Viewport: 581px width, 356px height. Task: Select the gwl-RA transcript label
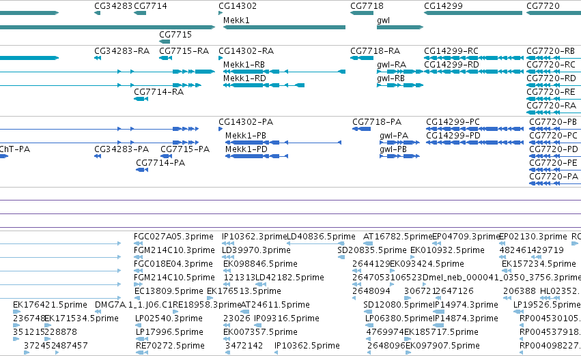(x=392, y=64)
